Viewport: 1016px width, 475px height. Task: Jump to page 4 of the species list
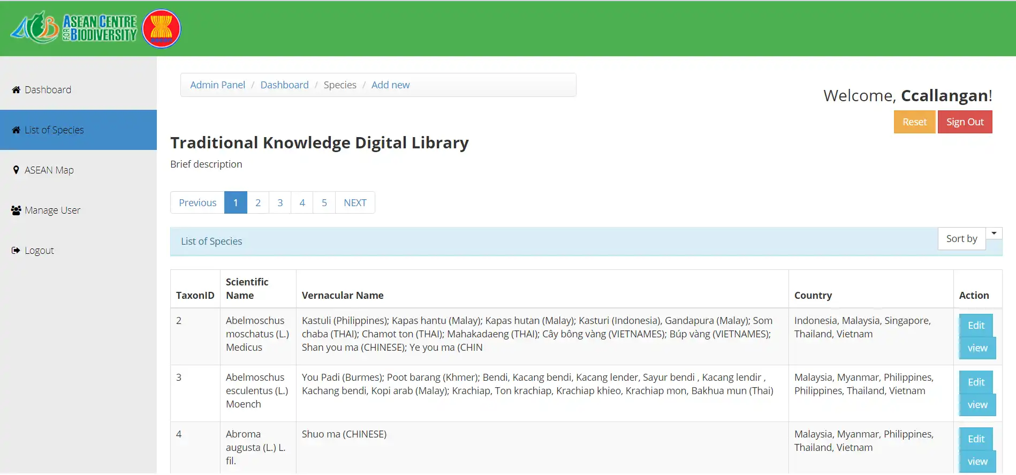coord(302,202)
